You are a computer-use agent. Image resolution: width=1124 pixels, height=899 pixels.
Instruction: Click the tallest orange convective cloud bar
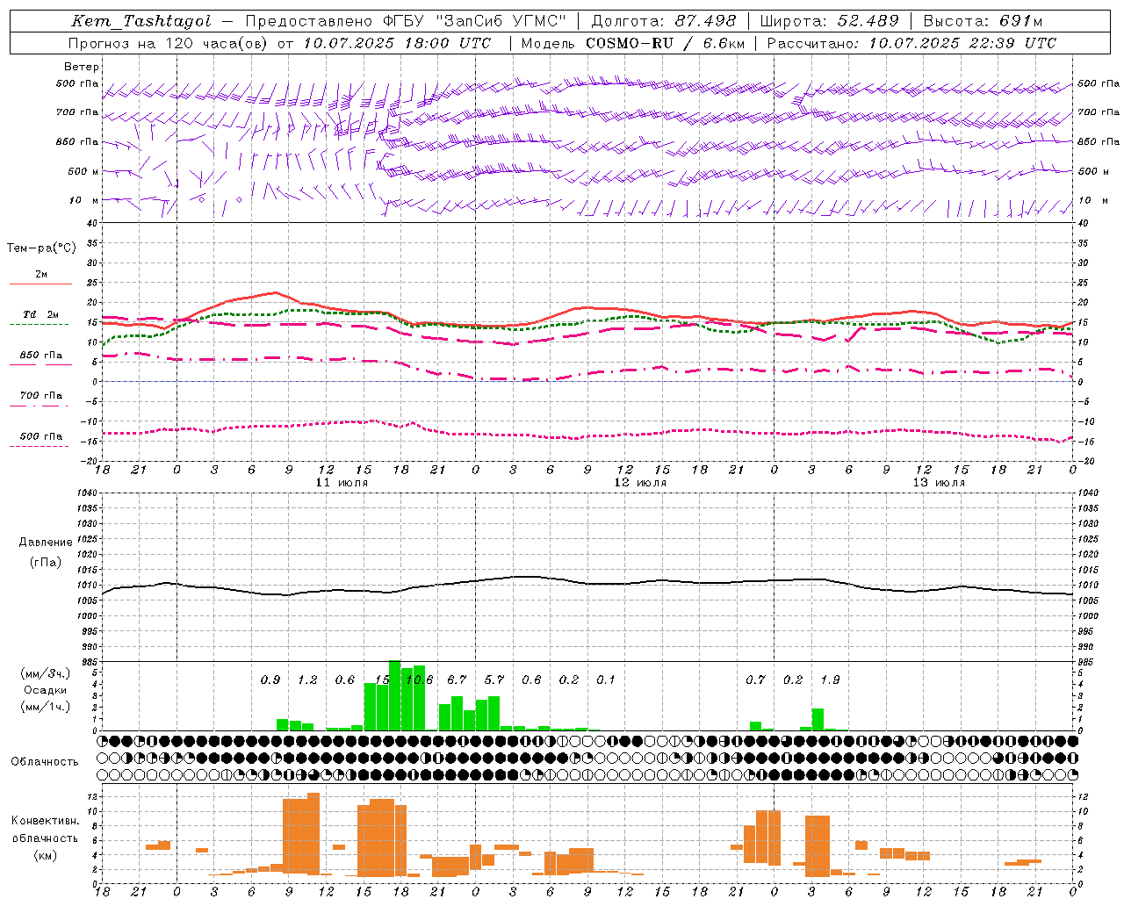(x=313, y=834)
